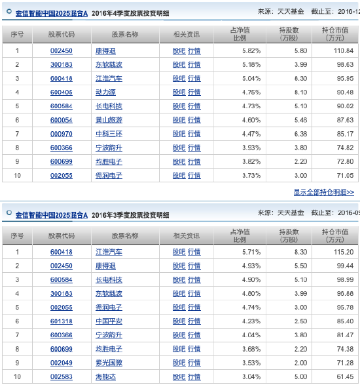Open 股吧 for 海能达 row
The height and width of the screenshot is (385, 360).
pyautogui.click(x=179, y=377)
